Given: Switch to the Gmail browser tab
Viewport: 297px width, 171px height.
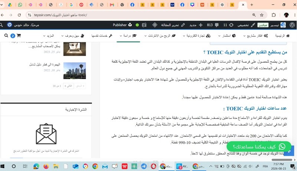Looking at the screenshot, I should point(112,5).
